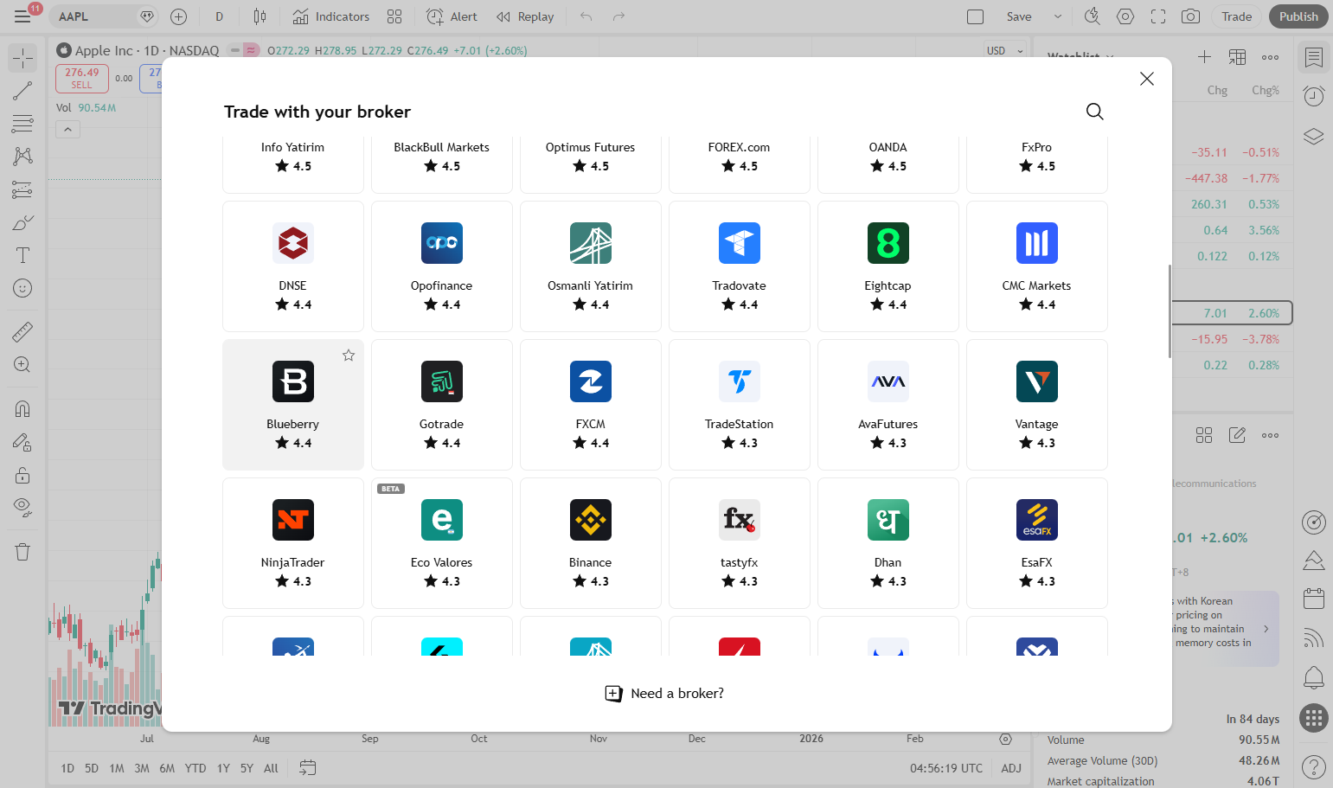The height and width of the screenshot is (788, 1333).
Task: Change the D interval
Action: 220,16
